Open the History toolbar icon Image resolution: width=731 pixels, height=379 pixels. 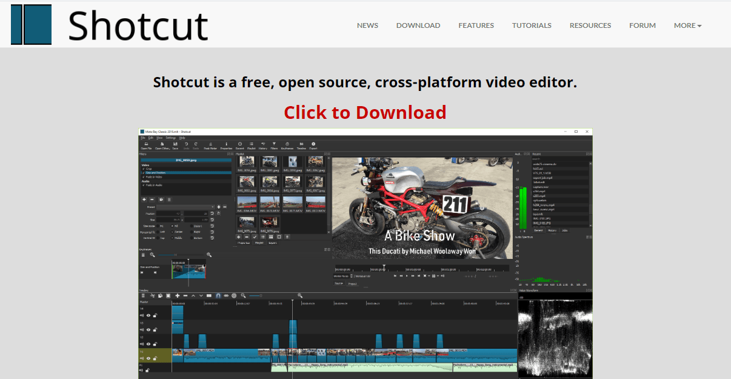click(x=262, y=146)
